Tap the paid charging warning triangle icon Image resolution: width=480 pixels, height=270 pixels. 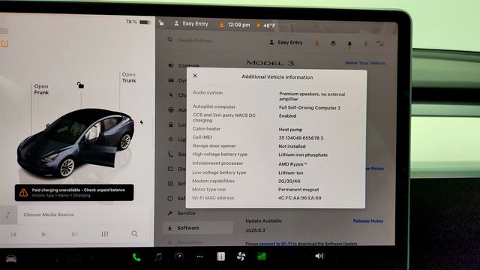click(x=23, y=193)
